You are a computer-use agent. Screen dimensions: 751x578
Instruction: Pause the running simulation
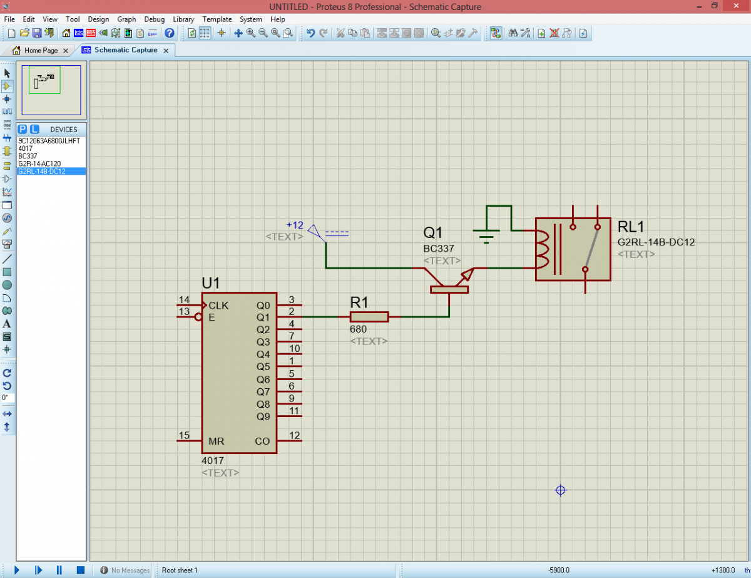click(x=59, y=570)
